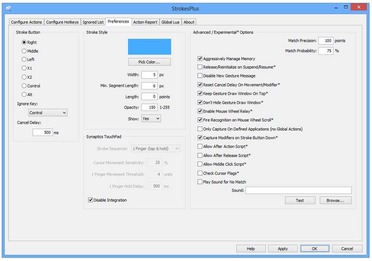Switch to the Configure Actions tab
The height and width of the screenshot is (261, 372).
[26, 22]
